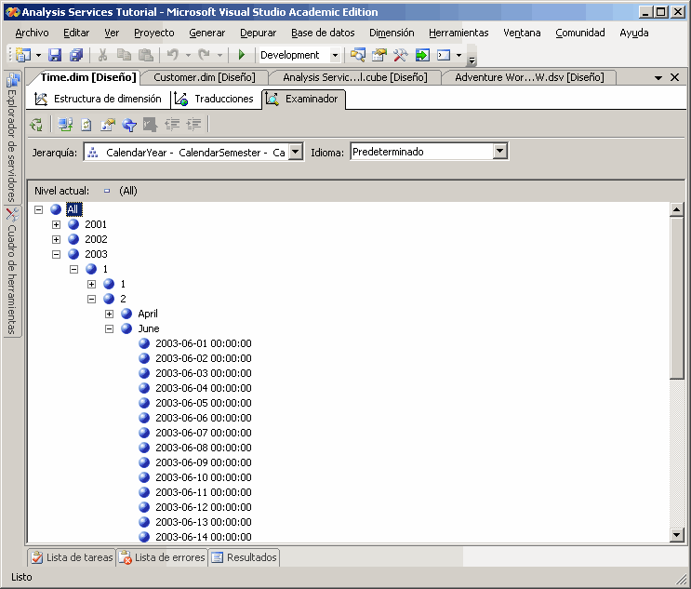Click the Filter members funnel icon
This screenshot has width=691, height=589.
click(x=129, y=125)
